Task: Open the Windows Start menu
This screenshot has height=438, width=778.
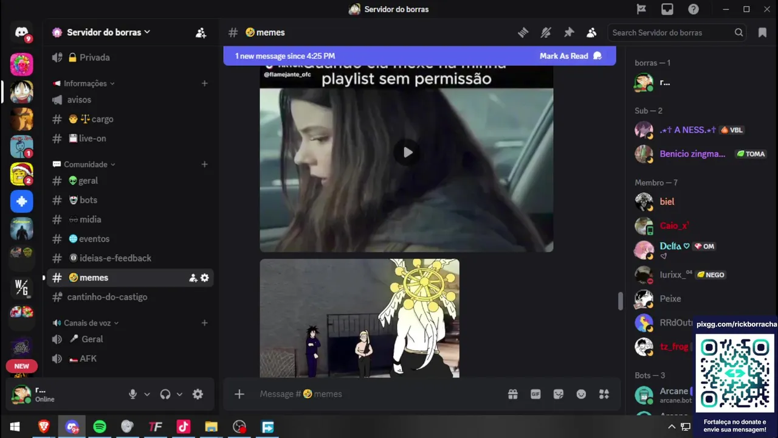Action: click(x=15, y=427)
